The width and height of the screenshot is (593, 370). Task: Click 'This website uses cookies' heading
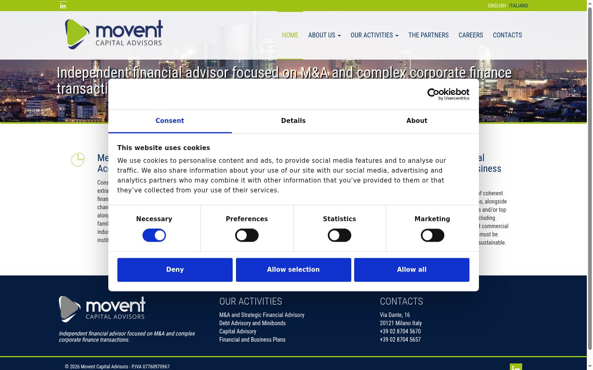click(x=163, y=148)
